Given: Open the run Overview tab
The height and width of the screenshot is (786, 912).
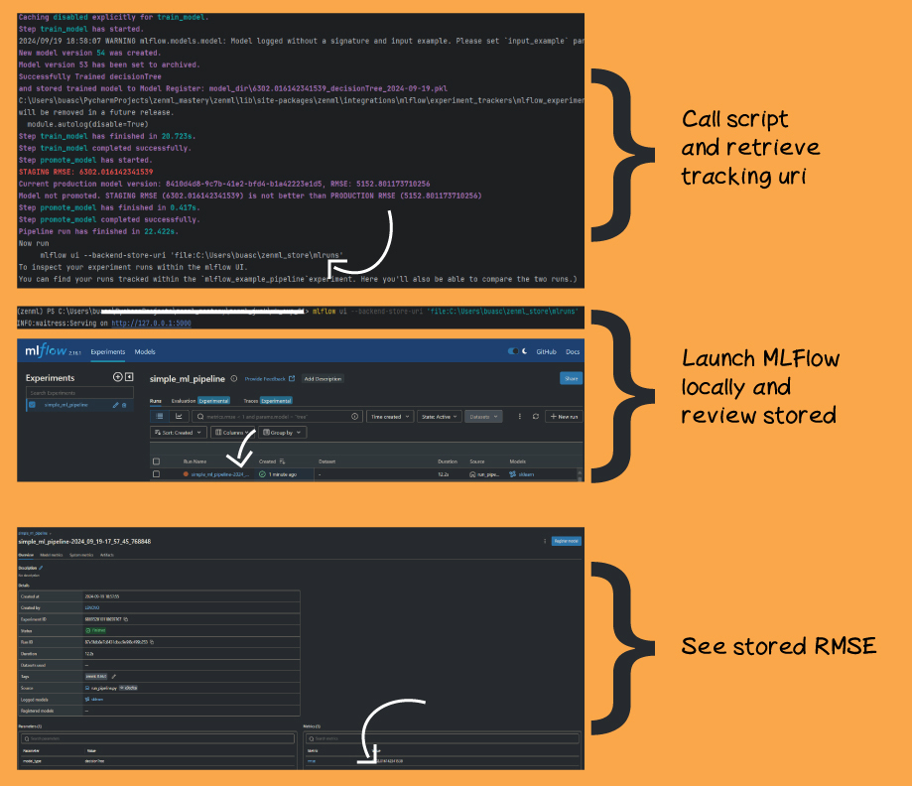Looking at the screenshot, I should [26, 555].
